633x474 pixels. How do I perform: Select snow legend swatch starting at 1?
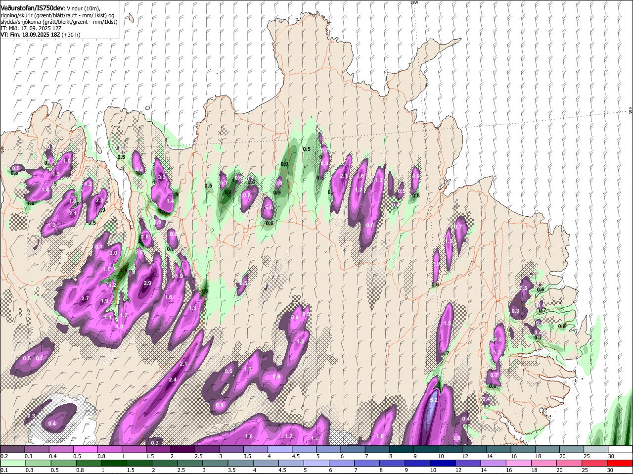pyautogui.click(x=134, y=449)
